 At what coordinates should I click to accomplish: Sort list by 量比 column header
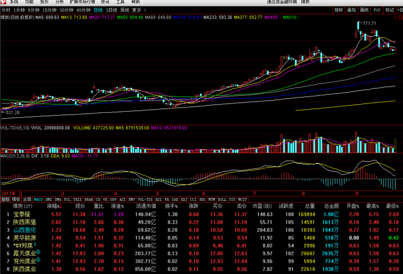[x=99, y=206]
